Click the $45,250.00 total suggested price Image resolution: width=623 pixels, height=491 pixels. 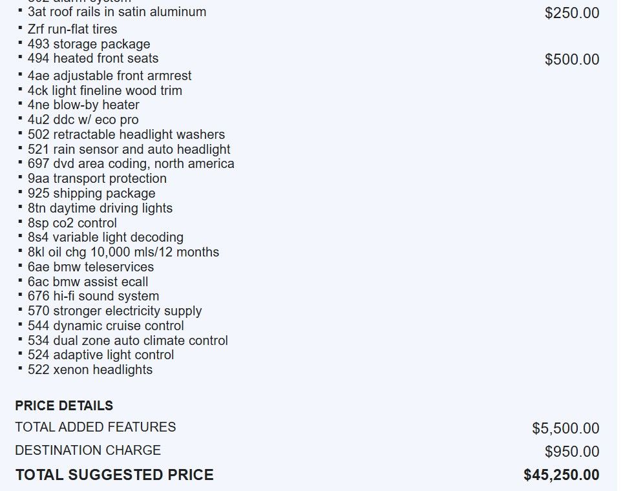(x=561, y=475)
